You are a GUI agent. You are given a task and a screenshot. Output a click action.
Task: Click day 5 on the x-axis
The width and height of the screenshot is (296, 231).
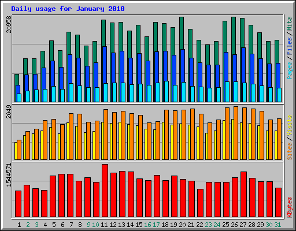point(54,225)
